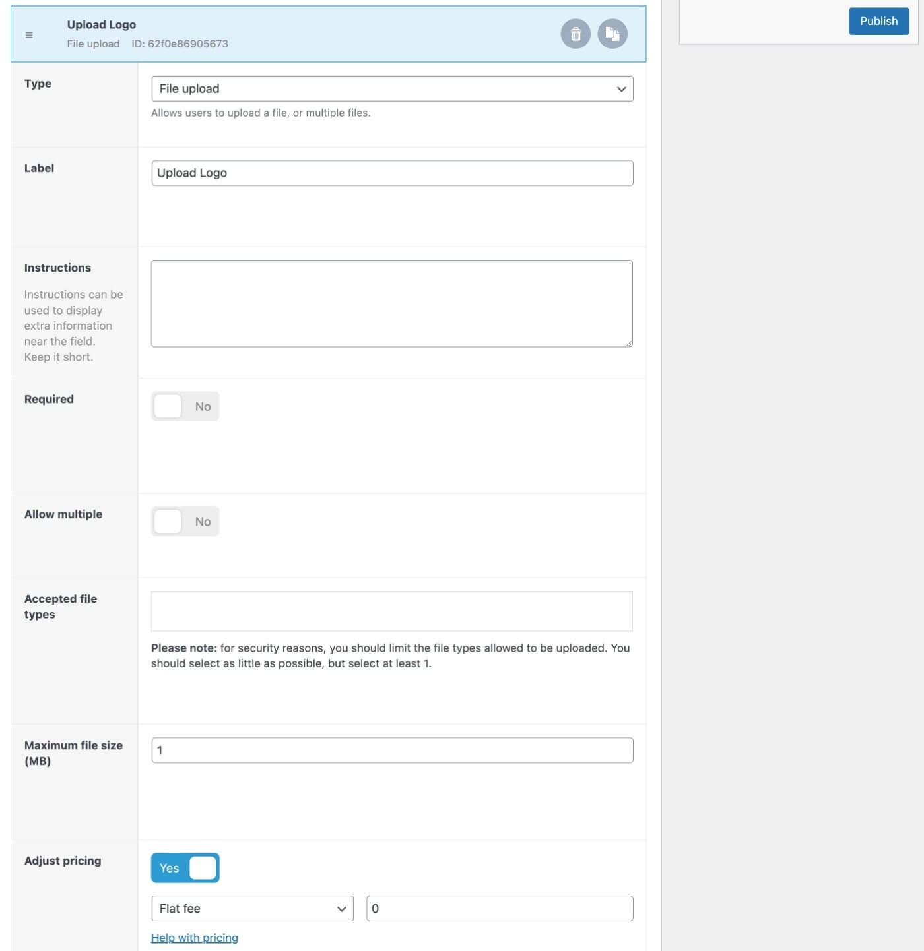Viewport: 924px width, 951px height.
Task: Toggle the Required switch
Action: [x=185, y=406]
